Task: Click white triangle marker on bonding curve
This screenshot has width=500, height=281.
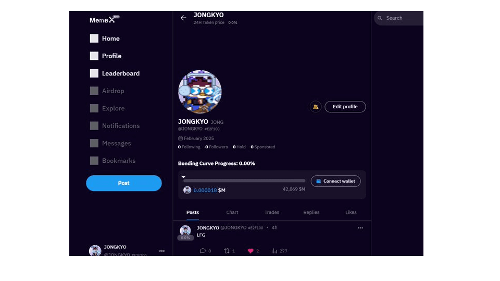Action: point(183,177)
